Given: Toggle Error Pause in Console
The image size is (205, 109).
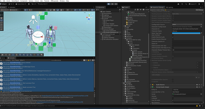Looking at the screenshot, I should 15,60.
